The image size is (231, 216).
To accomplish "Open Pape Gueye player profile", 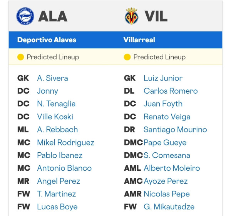I will click(x=165, y=143).
